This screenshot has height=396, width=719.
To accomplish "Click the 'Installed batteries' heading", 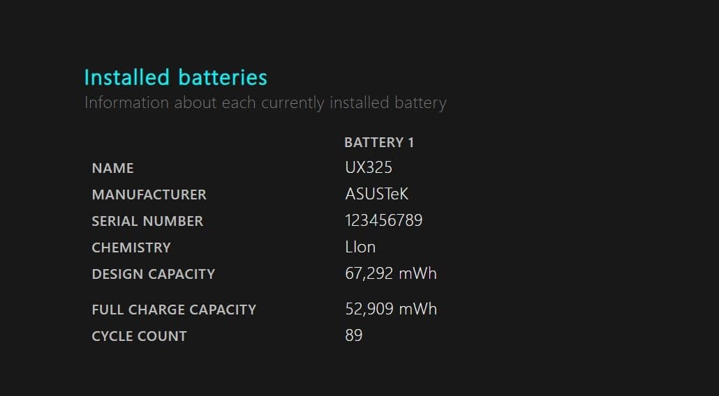I will click(x=175, y=77).
